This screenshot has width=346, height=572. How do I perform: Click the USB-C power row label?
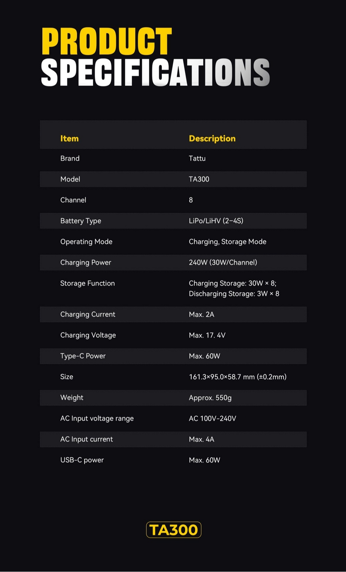(82, 460)
